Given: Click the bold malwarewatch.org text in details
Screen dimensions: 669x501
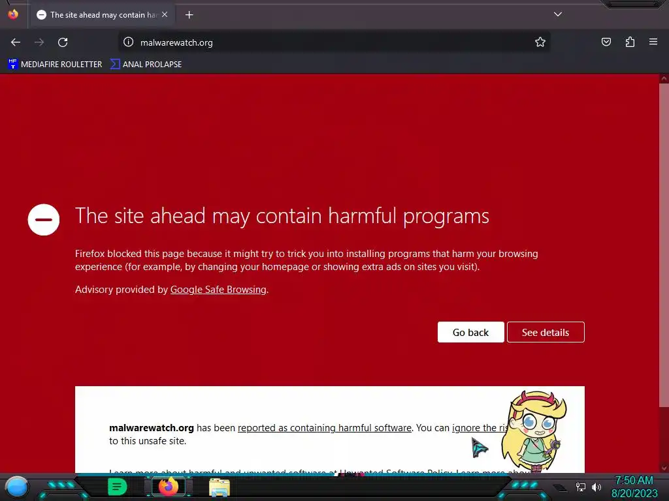Looking at the screenshot, I should click(152, 428).
